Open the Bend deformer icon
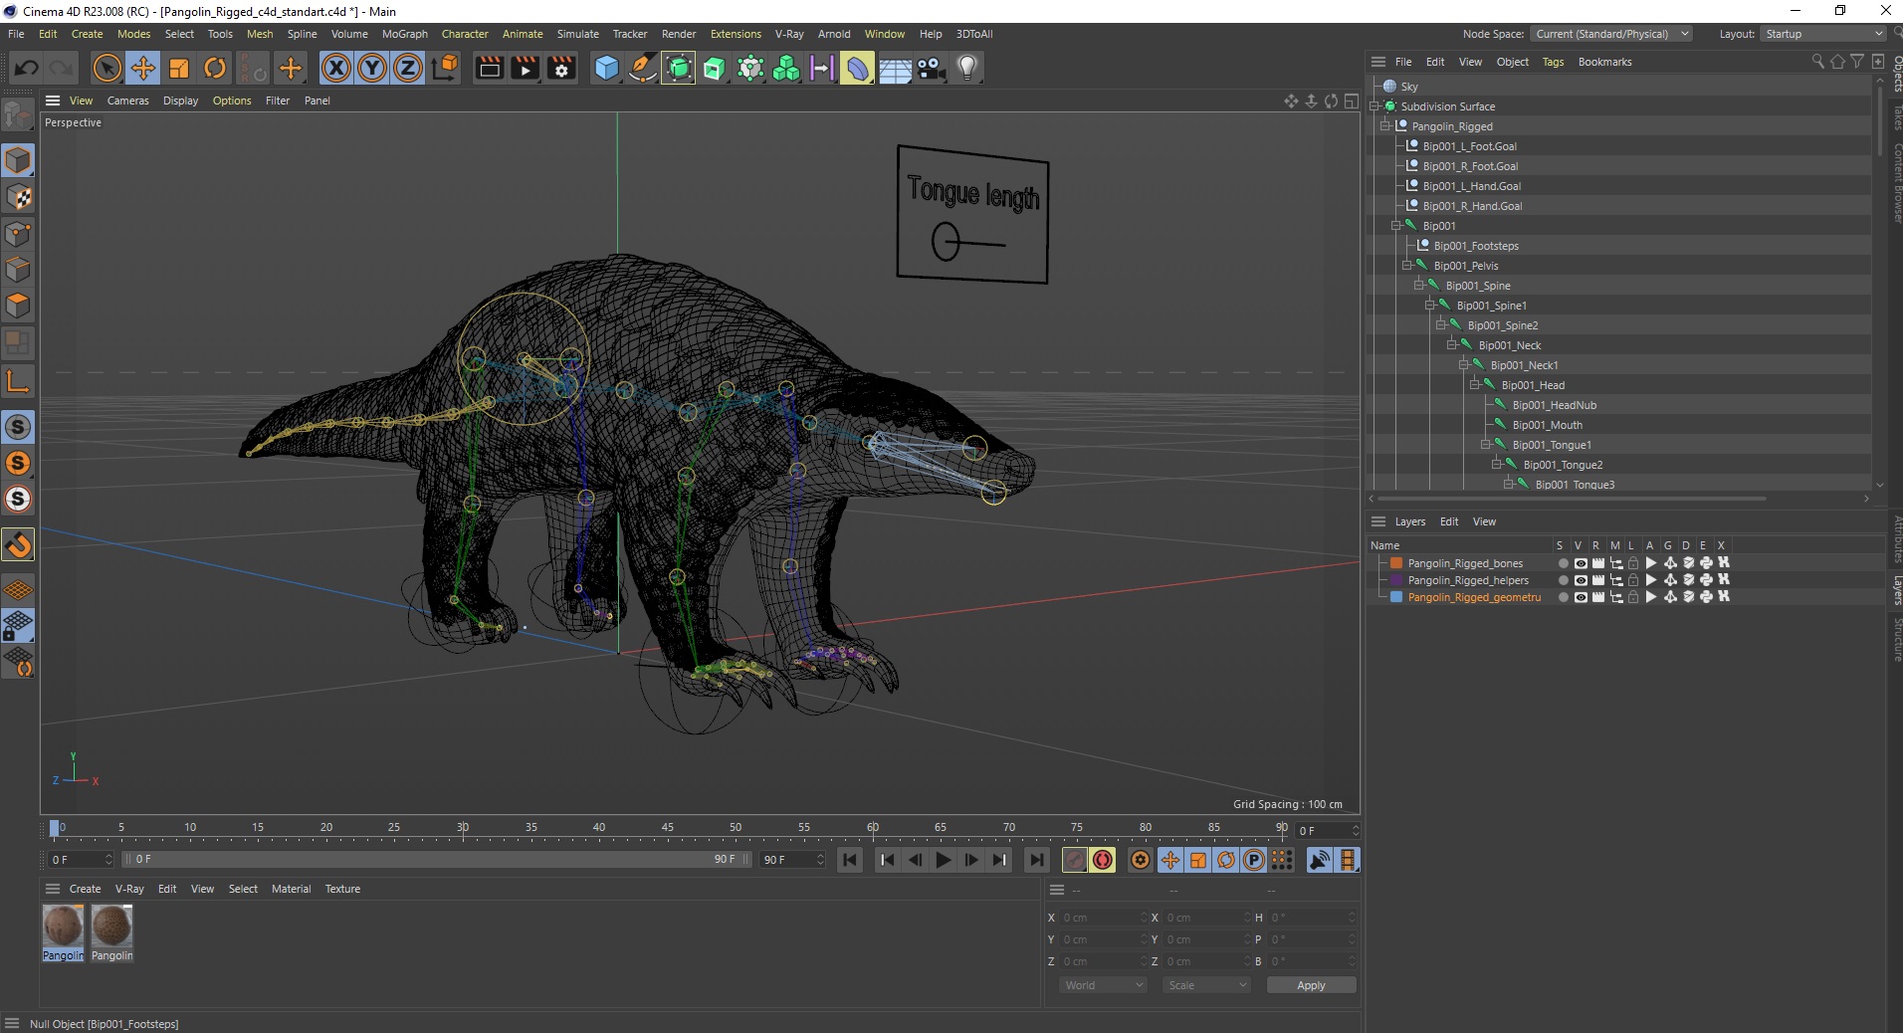 858,68
